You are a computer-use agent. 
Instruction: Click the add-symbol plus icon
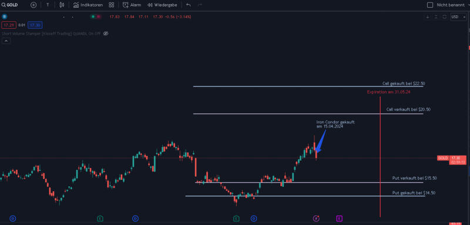point(33,5)
